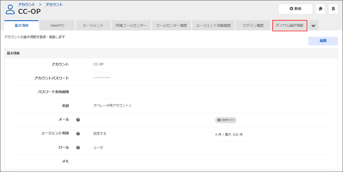Click help icon next to エージェント利用
This screenshot has height=172, width=343.
[78, 134]
